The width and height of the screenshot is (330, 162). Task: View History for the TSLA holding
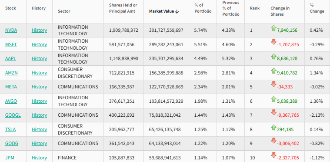coord(39,129)
